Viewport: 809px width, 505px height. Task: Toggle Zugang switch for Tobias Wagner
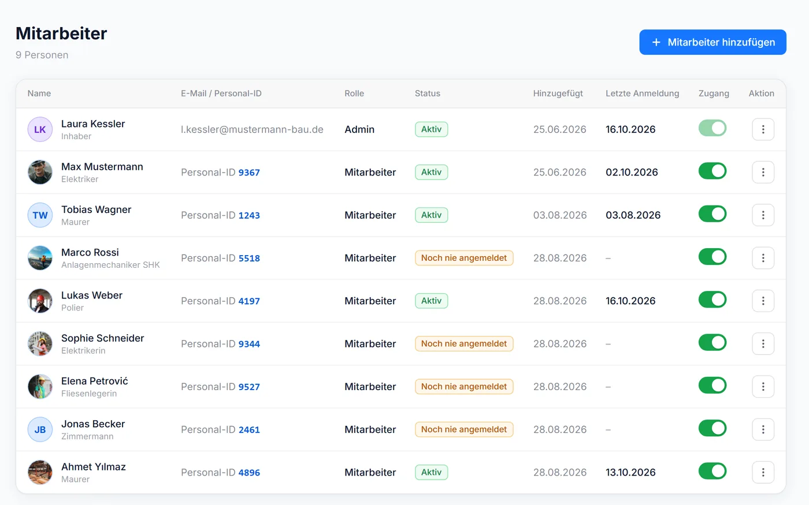pyautogui.click(x=712, y=214)
